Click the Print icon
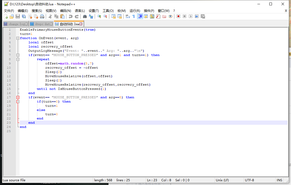This screenshot has height=185, width=291. (x=42, y=16)
